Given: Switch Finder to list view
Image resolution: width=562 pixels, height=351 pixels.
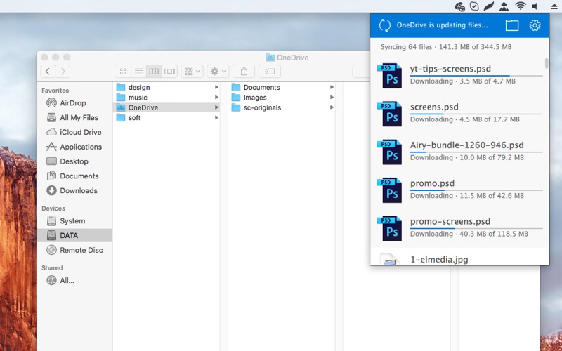Looking at the screenshot, I should point(138,72).
